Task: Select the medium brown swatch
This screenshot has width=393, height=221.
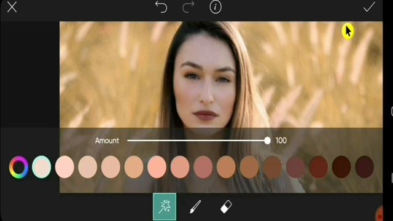Action: pos(249,167)
